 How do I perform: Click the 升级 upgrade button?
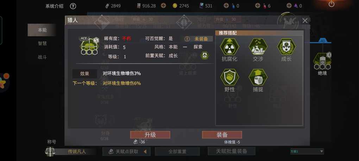coord(150,135)
